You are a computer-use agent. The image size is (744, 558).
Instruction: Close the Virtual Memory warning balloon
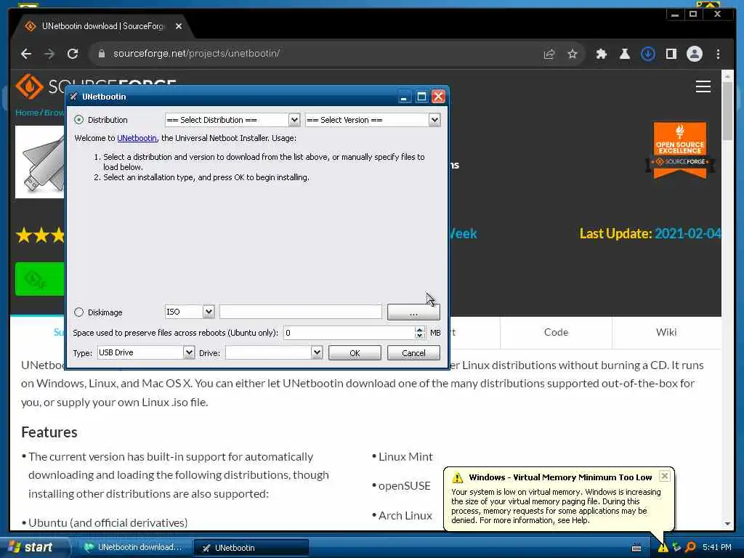pyautogui.click(x=664, y=476)
